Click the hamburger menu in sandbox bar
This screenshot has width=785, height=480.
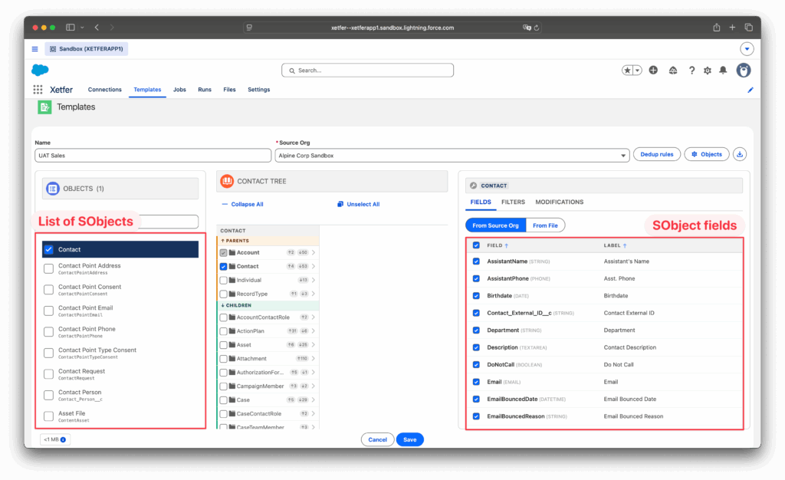(35, 49)
